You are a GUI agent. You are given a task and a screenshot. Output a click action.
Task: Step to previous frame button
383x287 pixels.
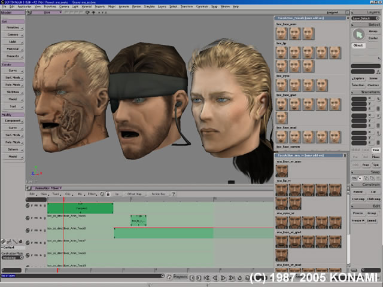pos(192,277)
